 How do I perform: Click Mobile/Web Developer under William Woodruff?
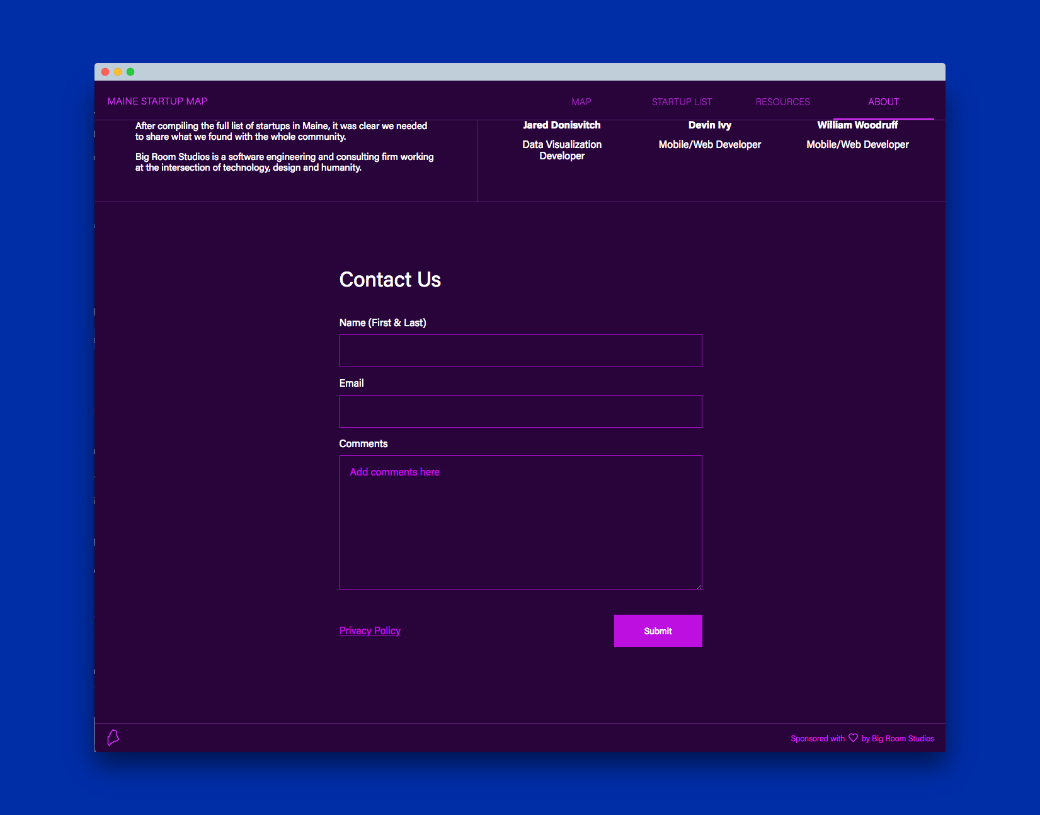857,144
